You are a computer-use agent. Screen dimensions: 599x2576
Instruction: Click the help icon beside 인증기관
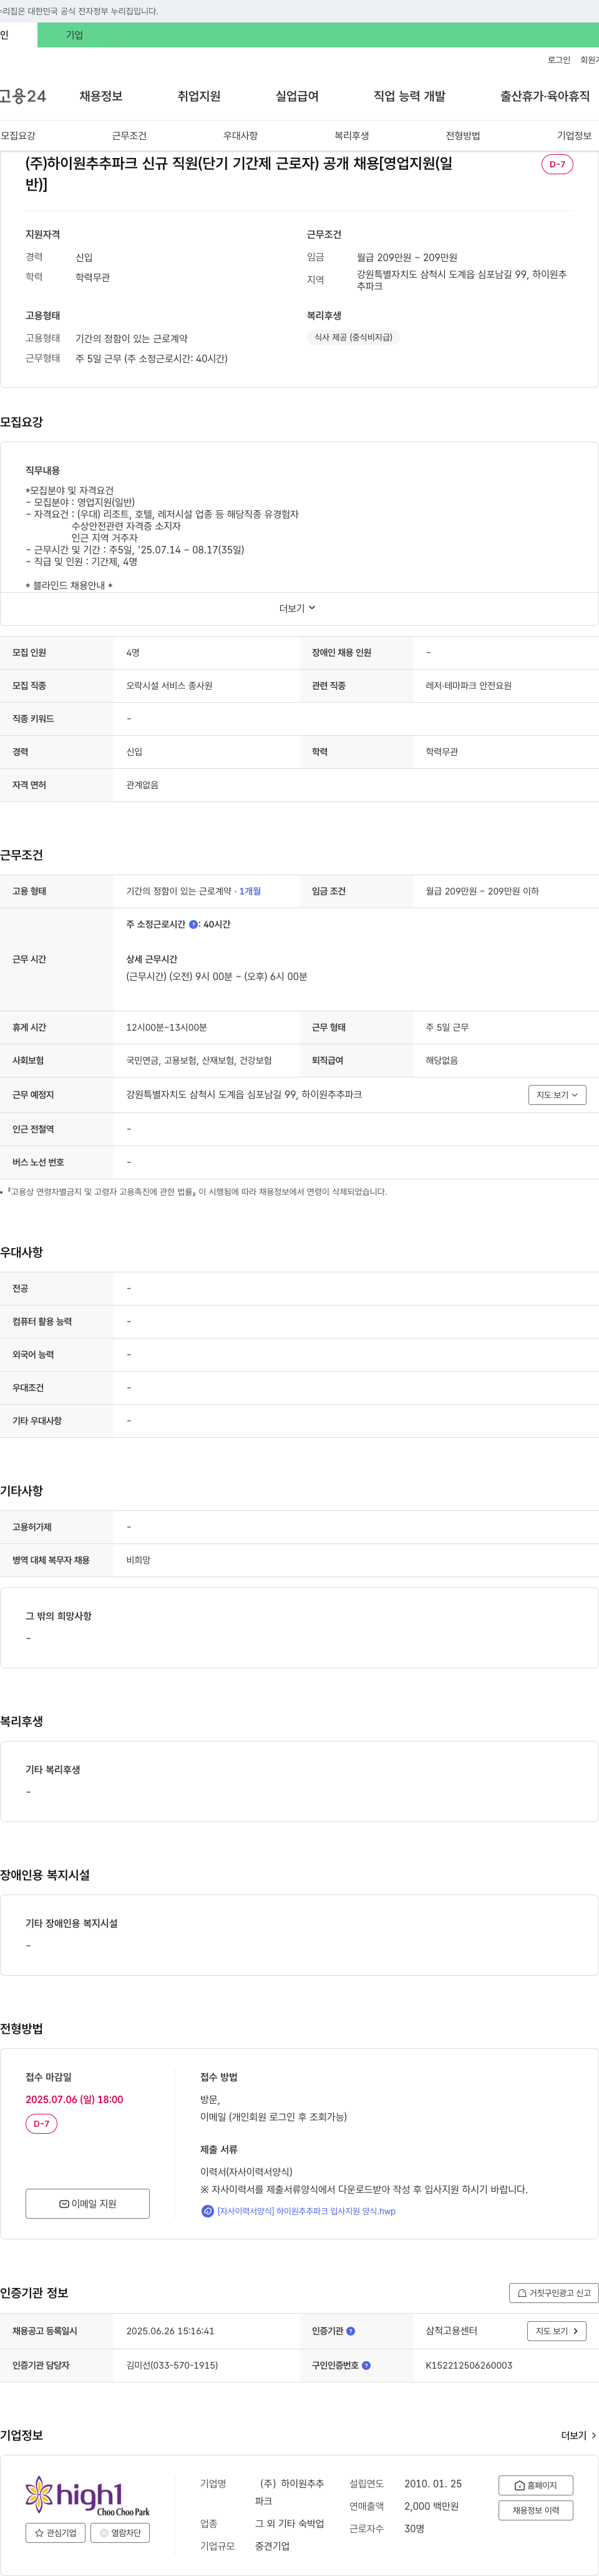351,2331
